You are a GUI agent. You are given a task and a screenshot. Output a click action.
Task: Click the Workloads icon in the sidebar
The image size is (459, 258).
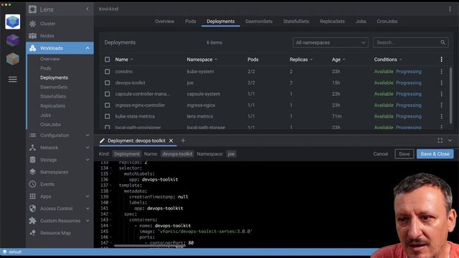pos(32,48)
